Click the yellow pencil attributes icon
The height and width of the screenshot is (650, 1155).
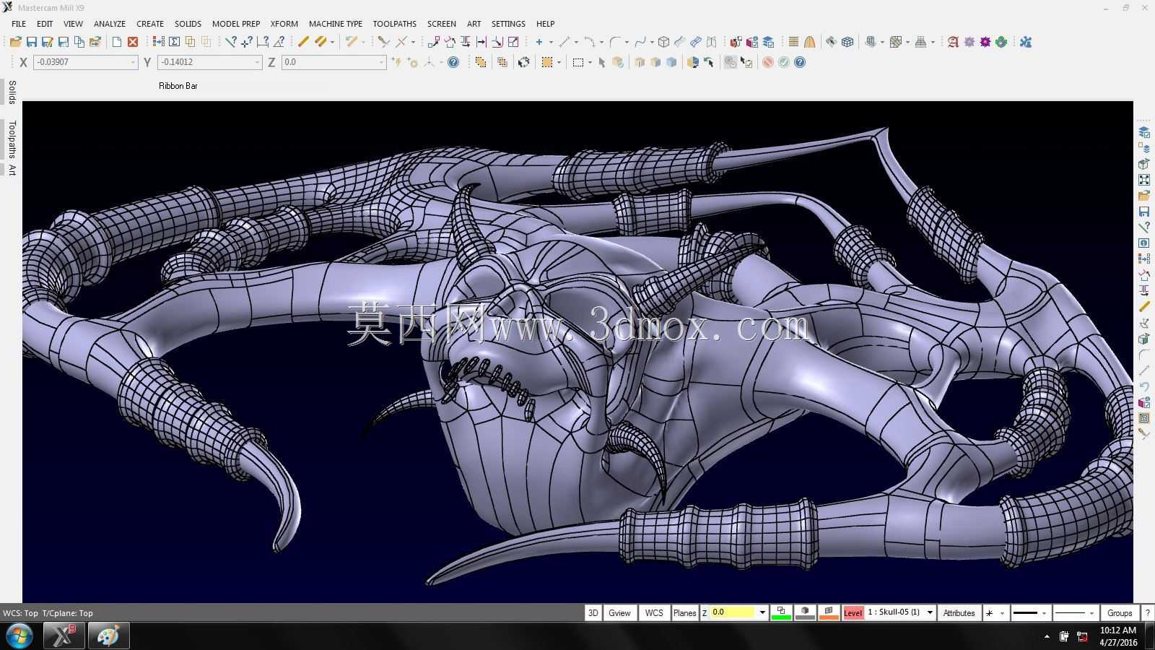pos(303,42)
